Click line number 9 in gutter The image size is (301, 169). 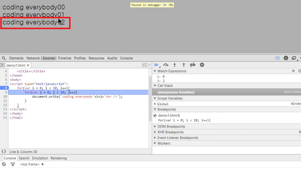tap(6, 92)
